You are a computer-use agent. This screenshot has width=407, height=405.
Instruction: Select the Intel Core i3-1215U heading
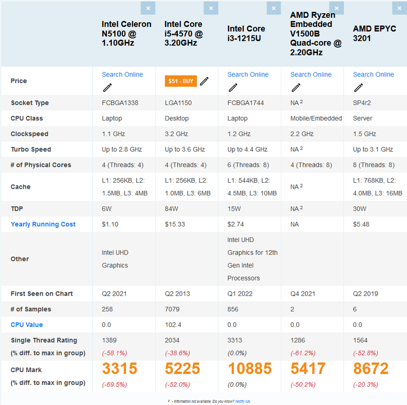pos(246,33)
